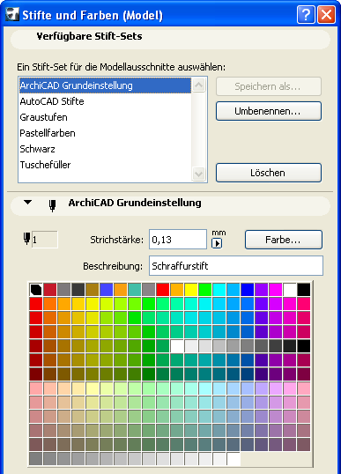
Task: Click the pen number field showing 1
Action: 44,240
